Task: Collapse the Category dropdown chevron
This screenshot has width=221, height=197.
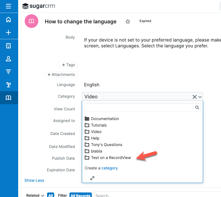Action: coord(200,97)
